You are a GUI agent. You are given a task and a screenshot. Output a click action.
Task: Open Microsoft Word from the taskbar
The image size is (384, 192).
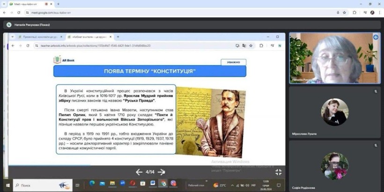pos(153,183)
